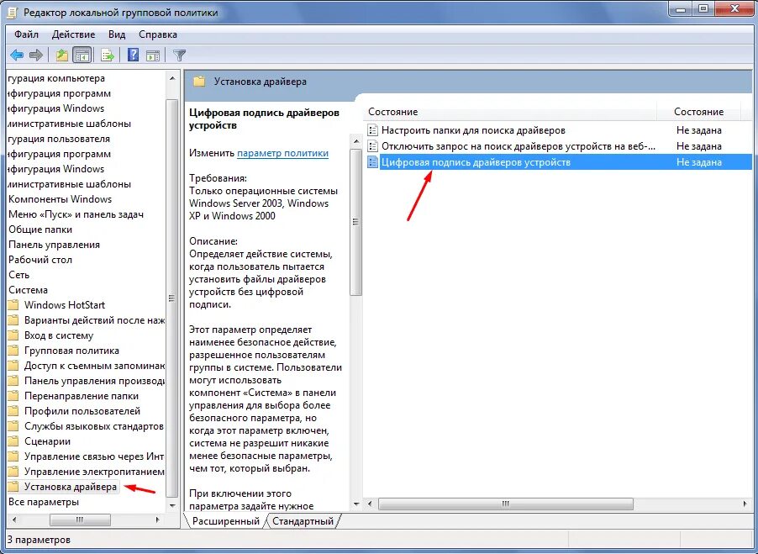Select Компоненты Windows tree item
This screenshot has height=554, width=758.
(x=60, y=199)
